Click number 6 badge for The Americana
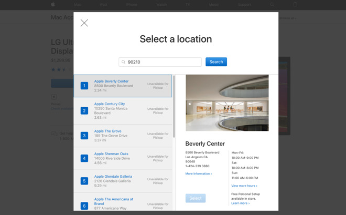 [x=84, y=206]
